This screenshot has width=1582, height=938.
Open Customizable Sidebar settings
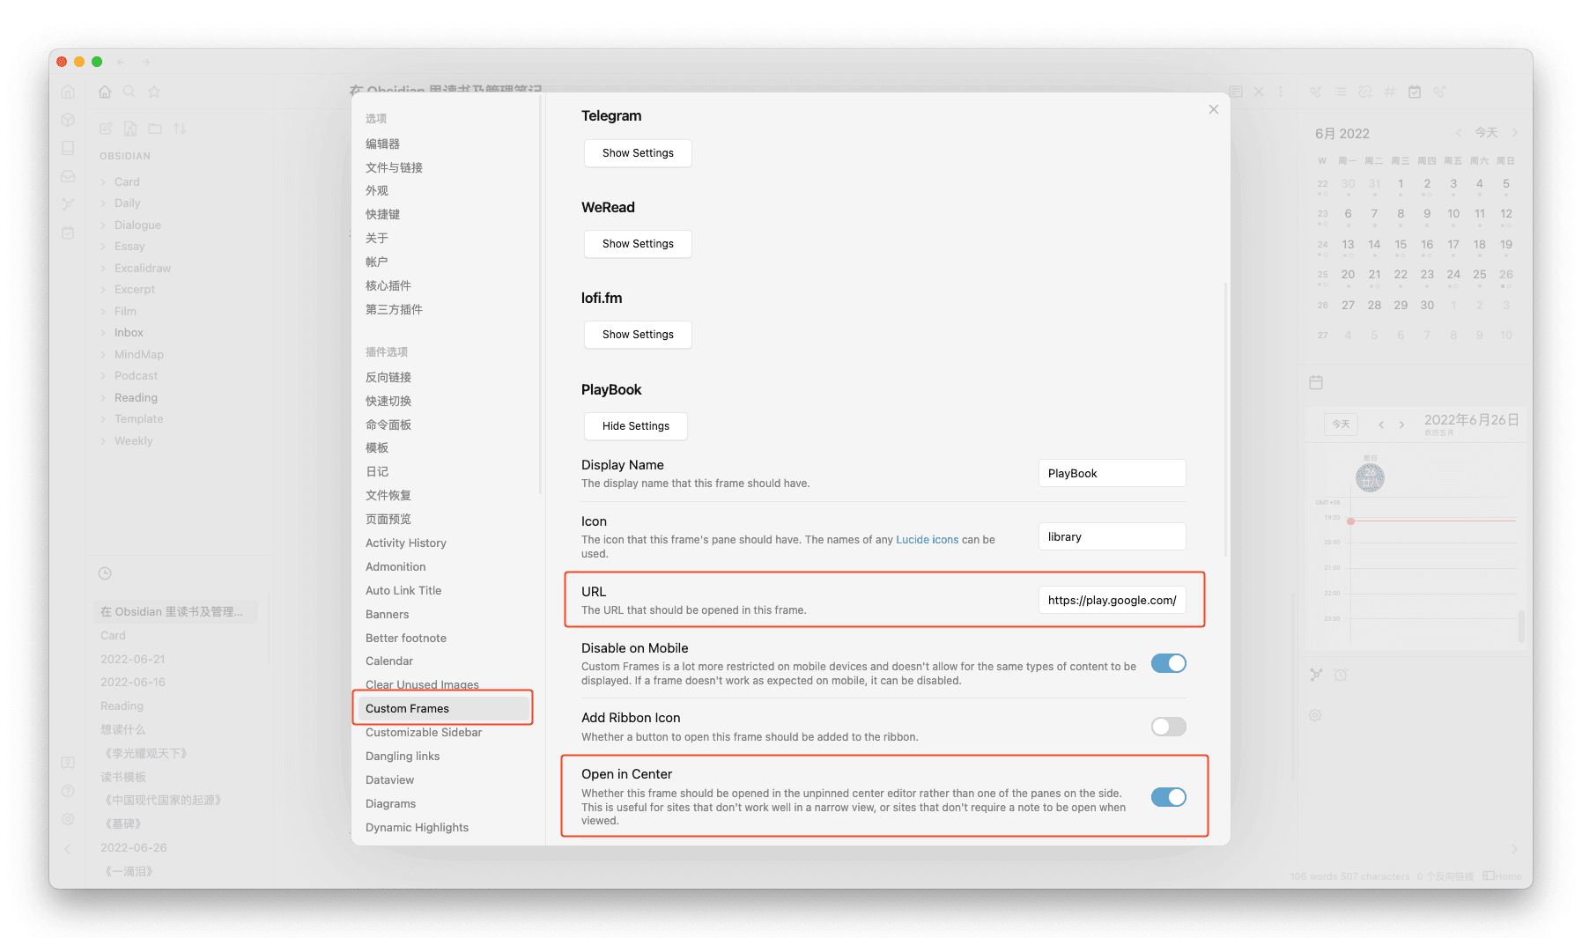tap(424, 732)
